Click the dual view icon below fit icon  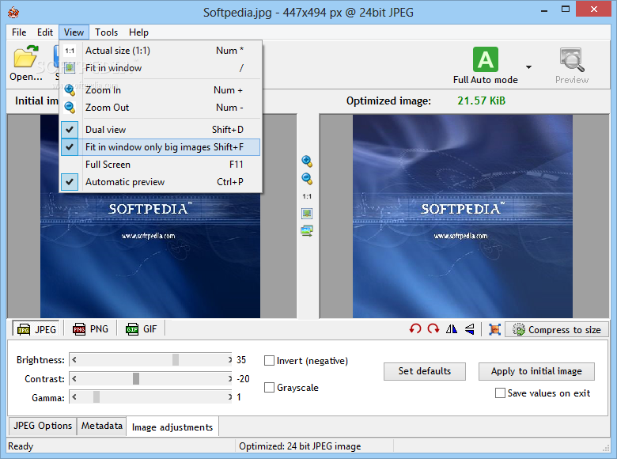[x=307, y=230]
